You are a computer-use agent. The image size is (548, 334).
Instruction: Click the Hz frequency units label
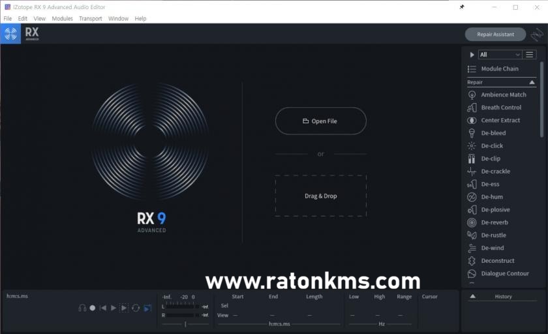382,324
